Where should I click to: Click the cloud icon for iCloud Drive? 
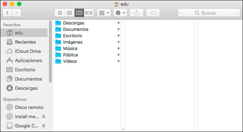(10, 51)
